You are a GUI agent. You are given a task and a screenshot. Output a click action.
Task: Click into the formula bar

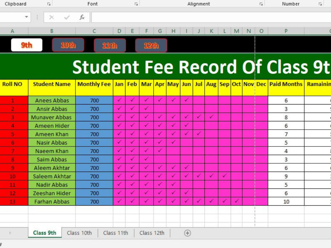(211, 17)
